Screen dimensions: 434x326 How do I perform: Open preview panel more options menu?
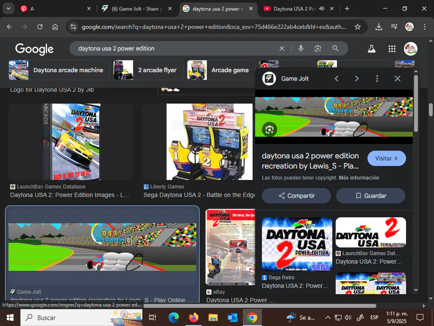click(x=377, y=79)
